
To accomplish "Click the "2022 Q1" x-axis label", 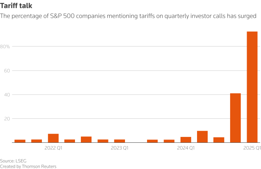I will pyautogui.click(x=53, y=148).
